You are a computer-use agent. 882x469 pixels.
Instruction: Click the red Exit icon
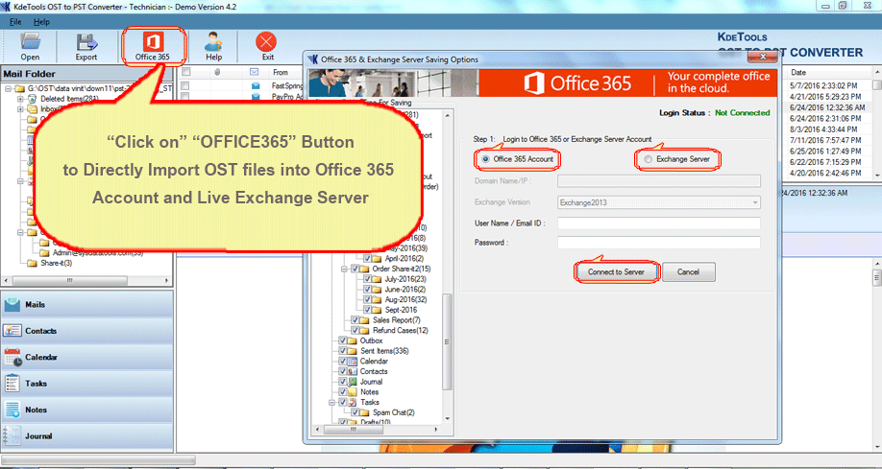[x=266, y=45]
